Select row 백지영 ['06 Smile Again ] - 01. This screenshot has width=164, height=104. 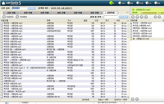click(x=64, y=68)
